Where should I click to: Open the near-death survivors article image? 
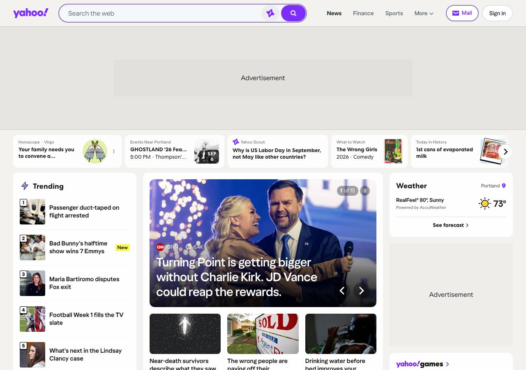pyautogui.click(x=185, y=334)
